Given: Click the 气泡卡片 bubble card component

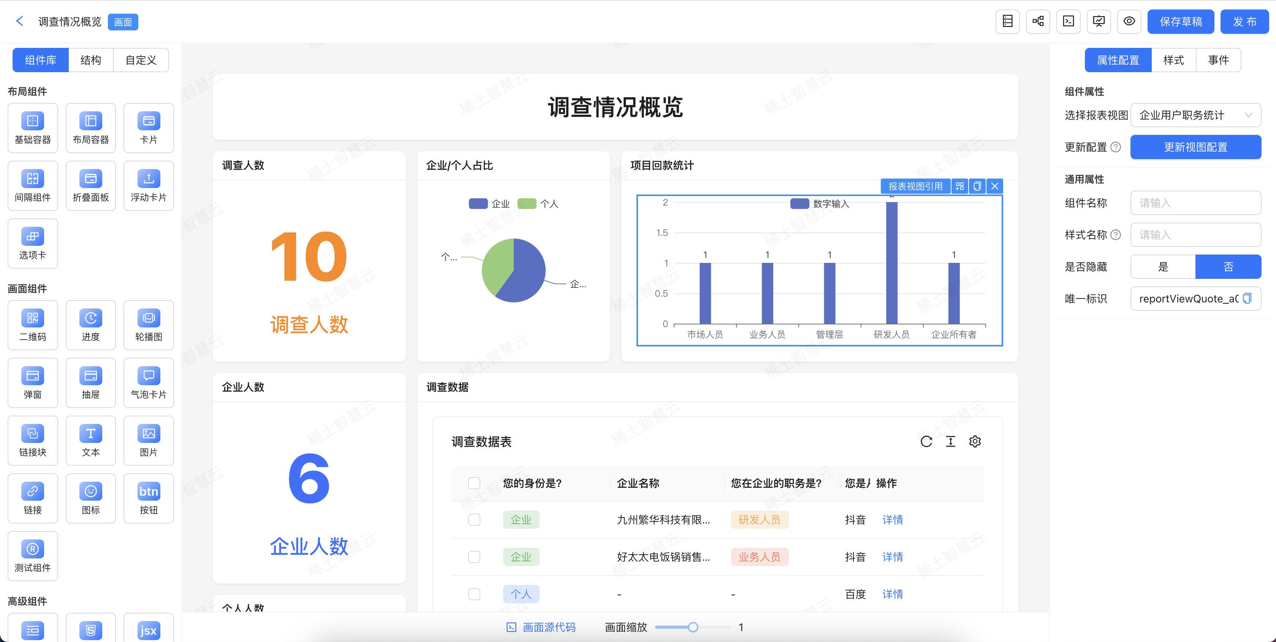Looking at the screenshot, I should [148, 383].
